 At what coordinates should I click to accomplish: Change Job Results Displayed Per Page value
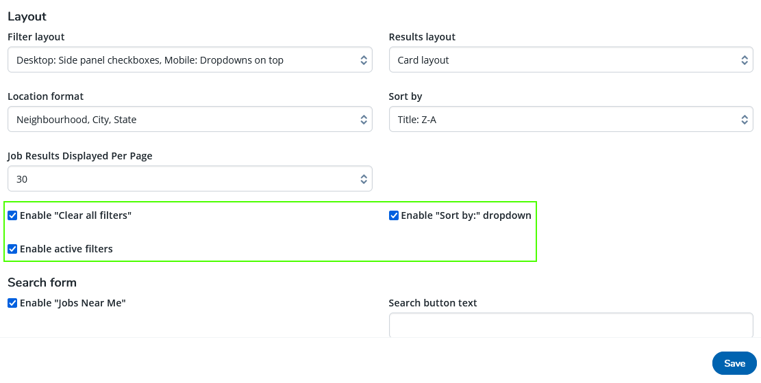pos(190,179)
